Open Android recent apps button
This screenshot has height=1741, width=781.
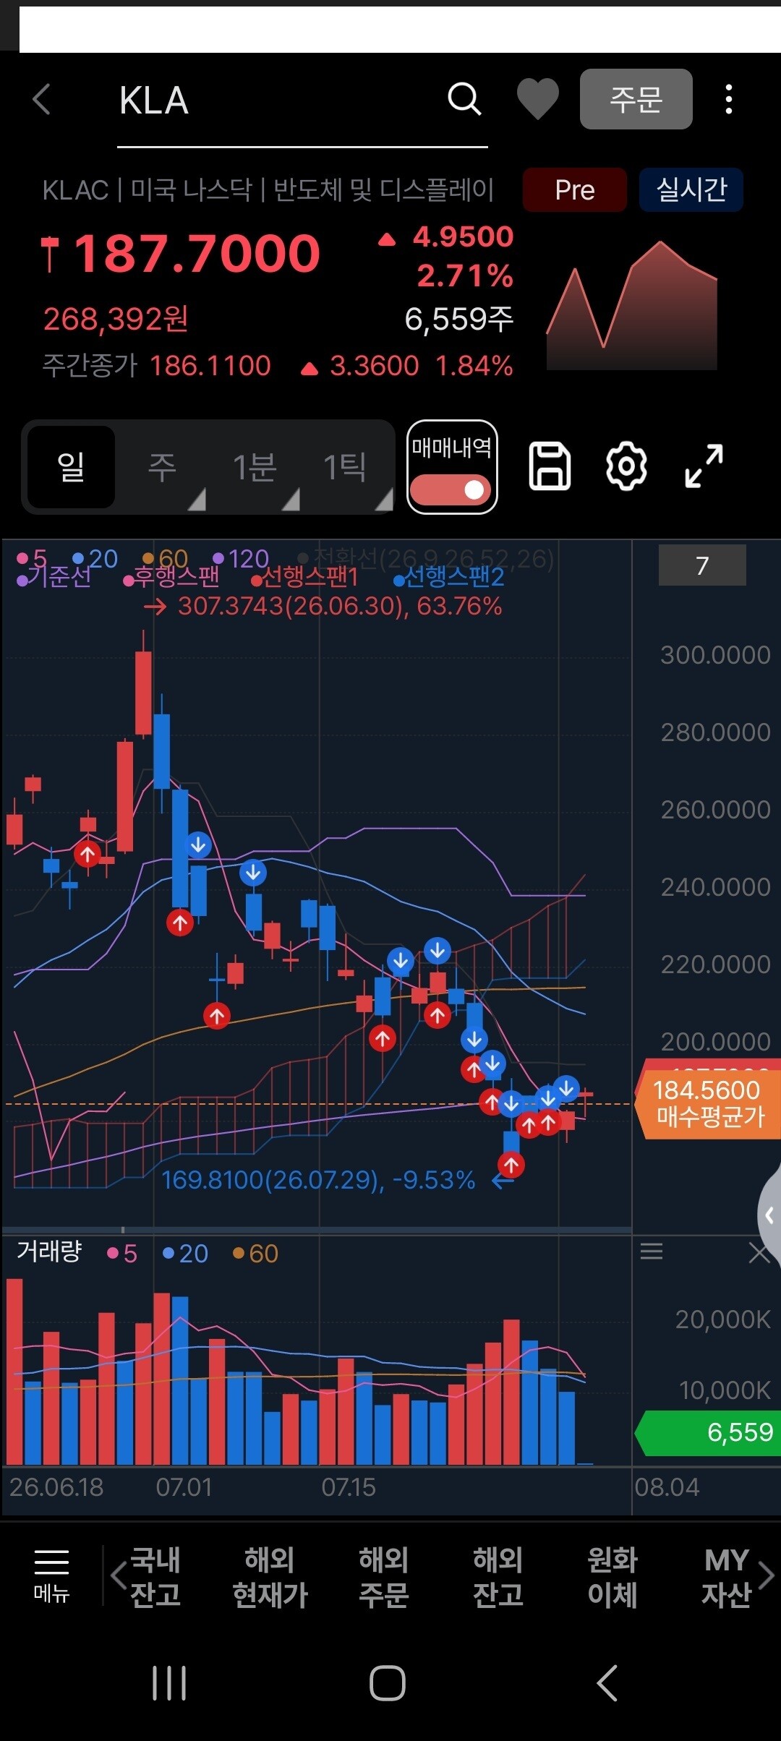169,1683
